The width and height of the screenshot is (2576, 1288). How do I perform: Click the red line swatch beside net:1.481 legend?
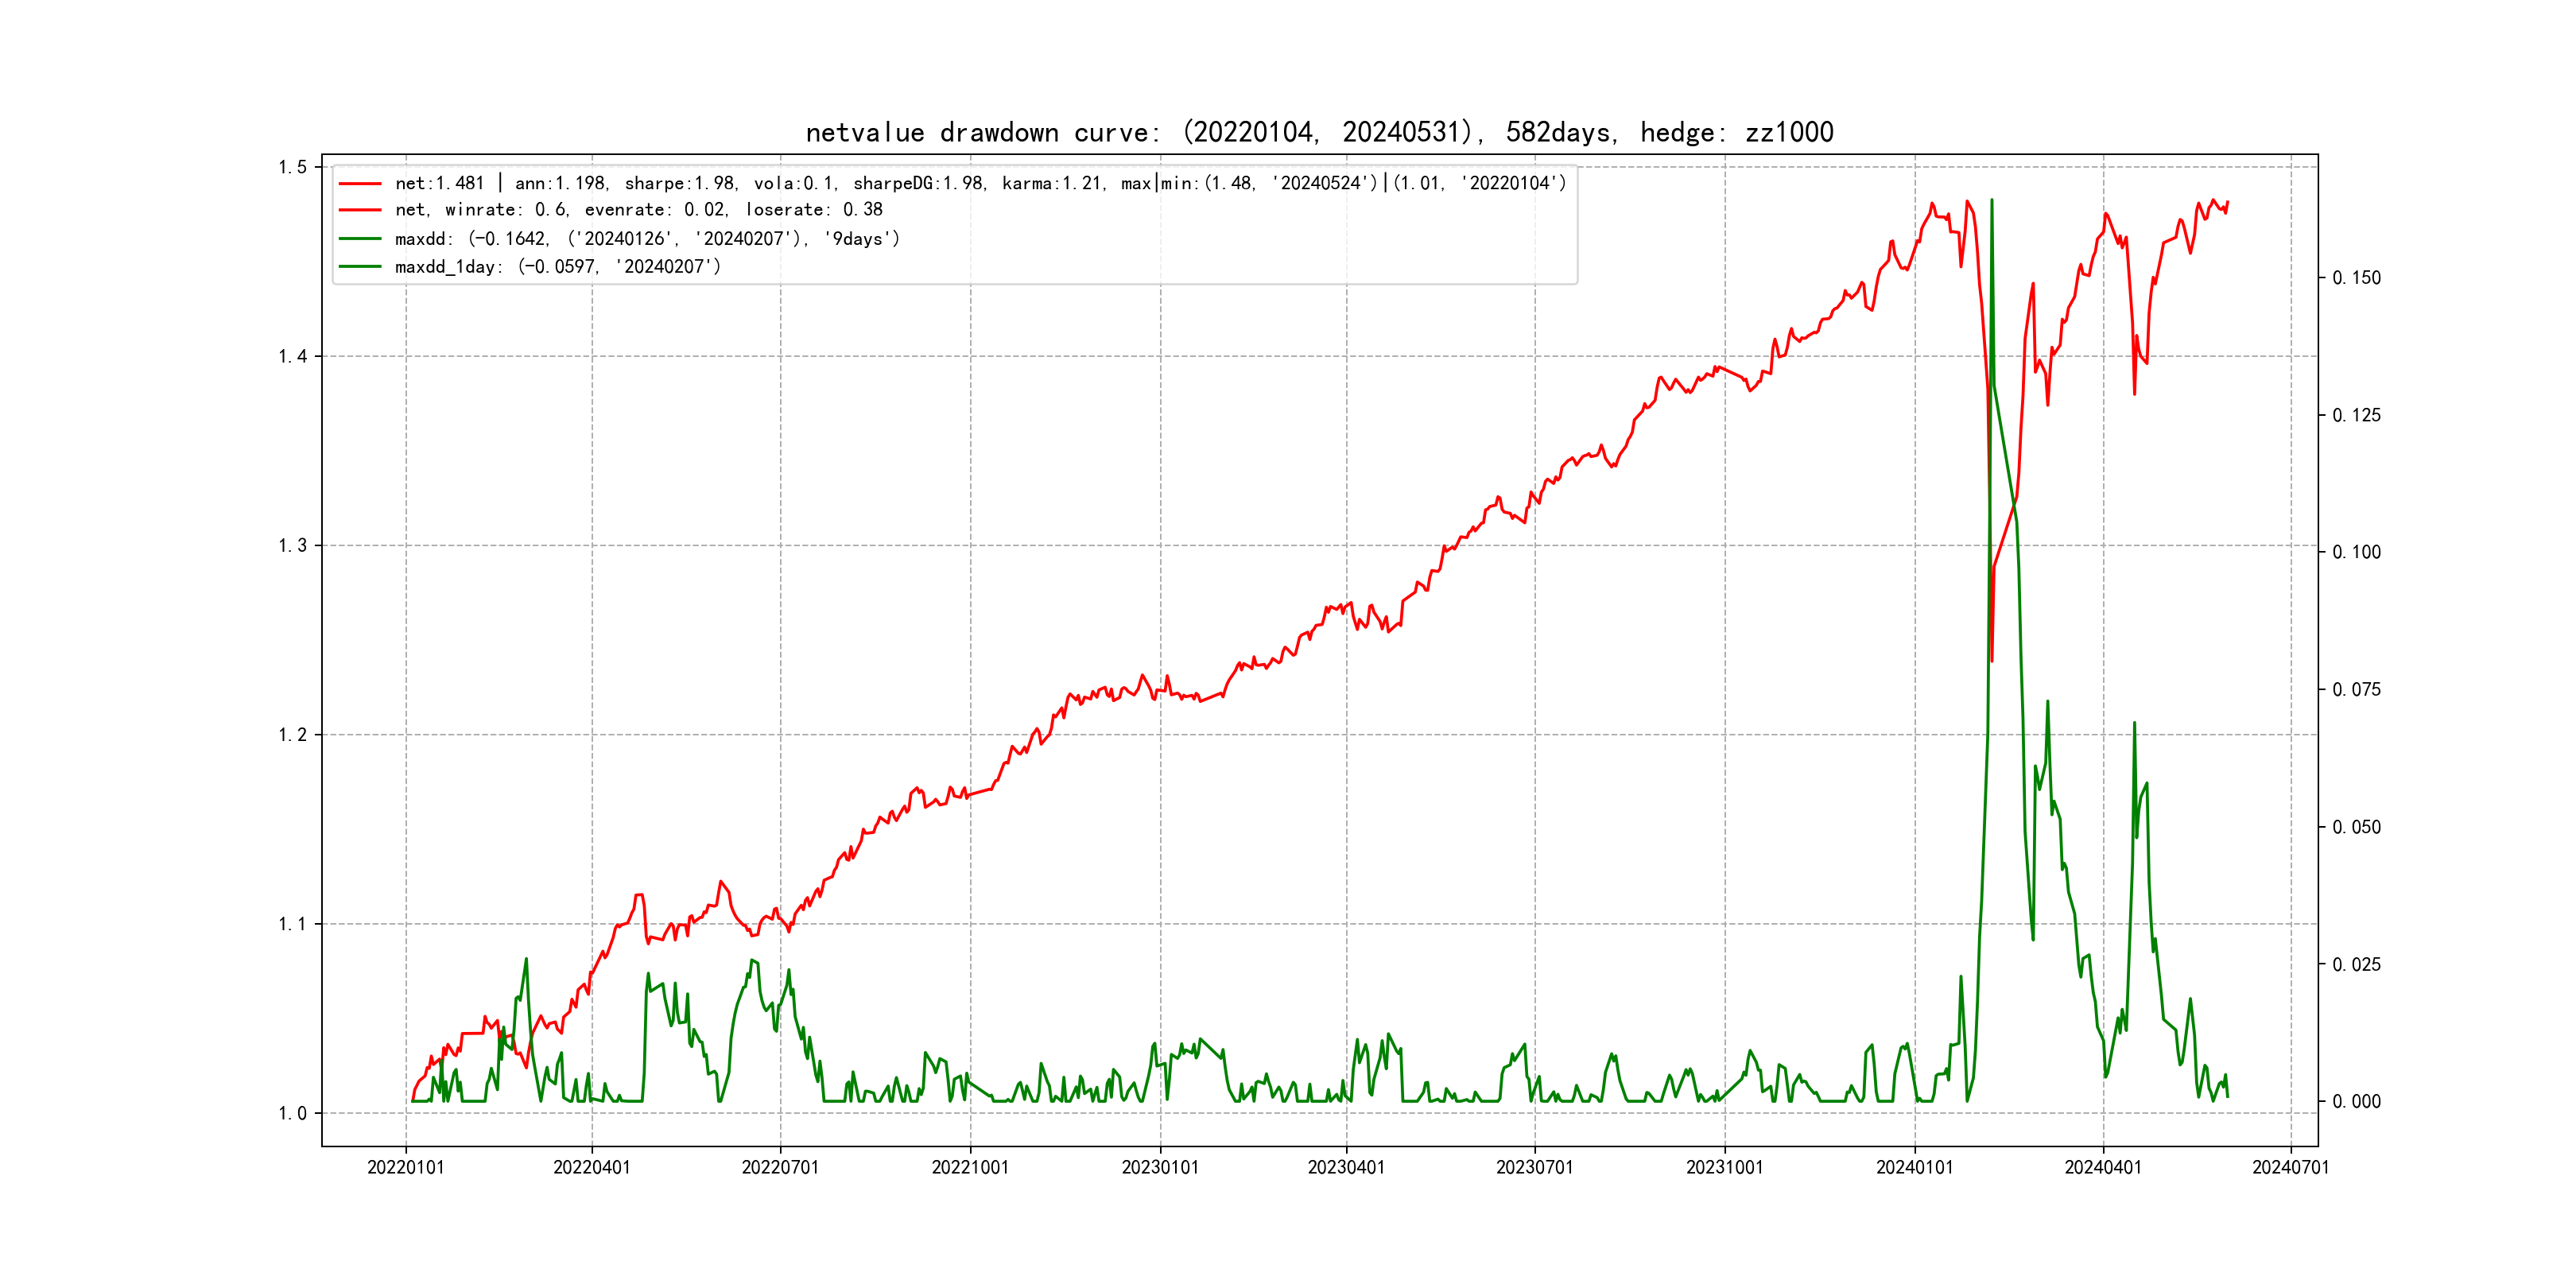[x=360, y=184]
